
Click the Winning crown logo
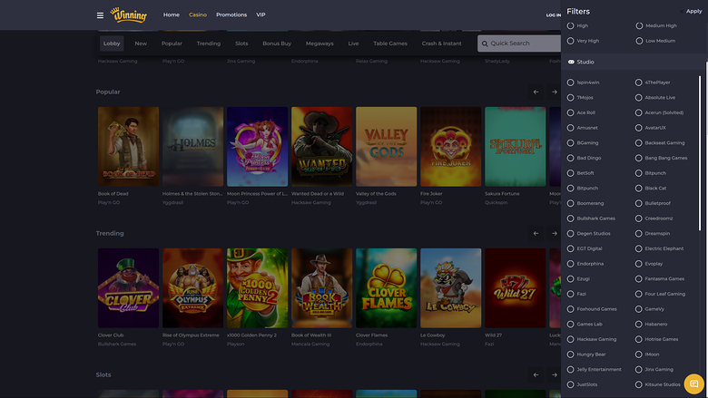[x=129, y=15]
